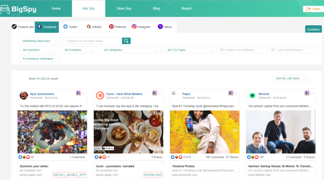Switch to the Twitter platform tab
Screen dimensions: 324x180
(x=70, y=27)
